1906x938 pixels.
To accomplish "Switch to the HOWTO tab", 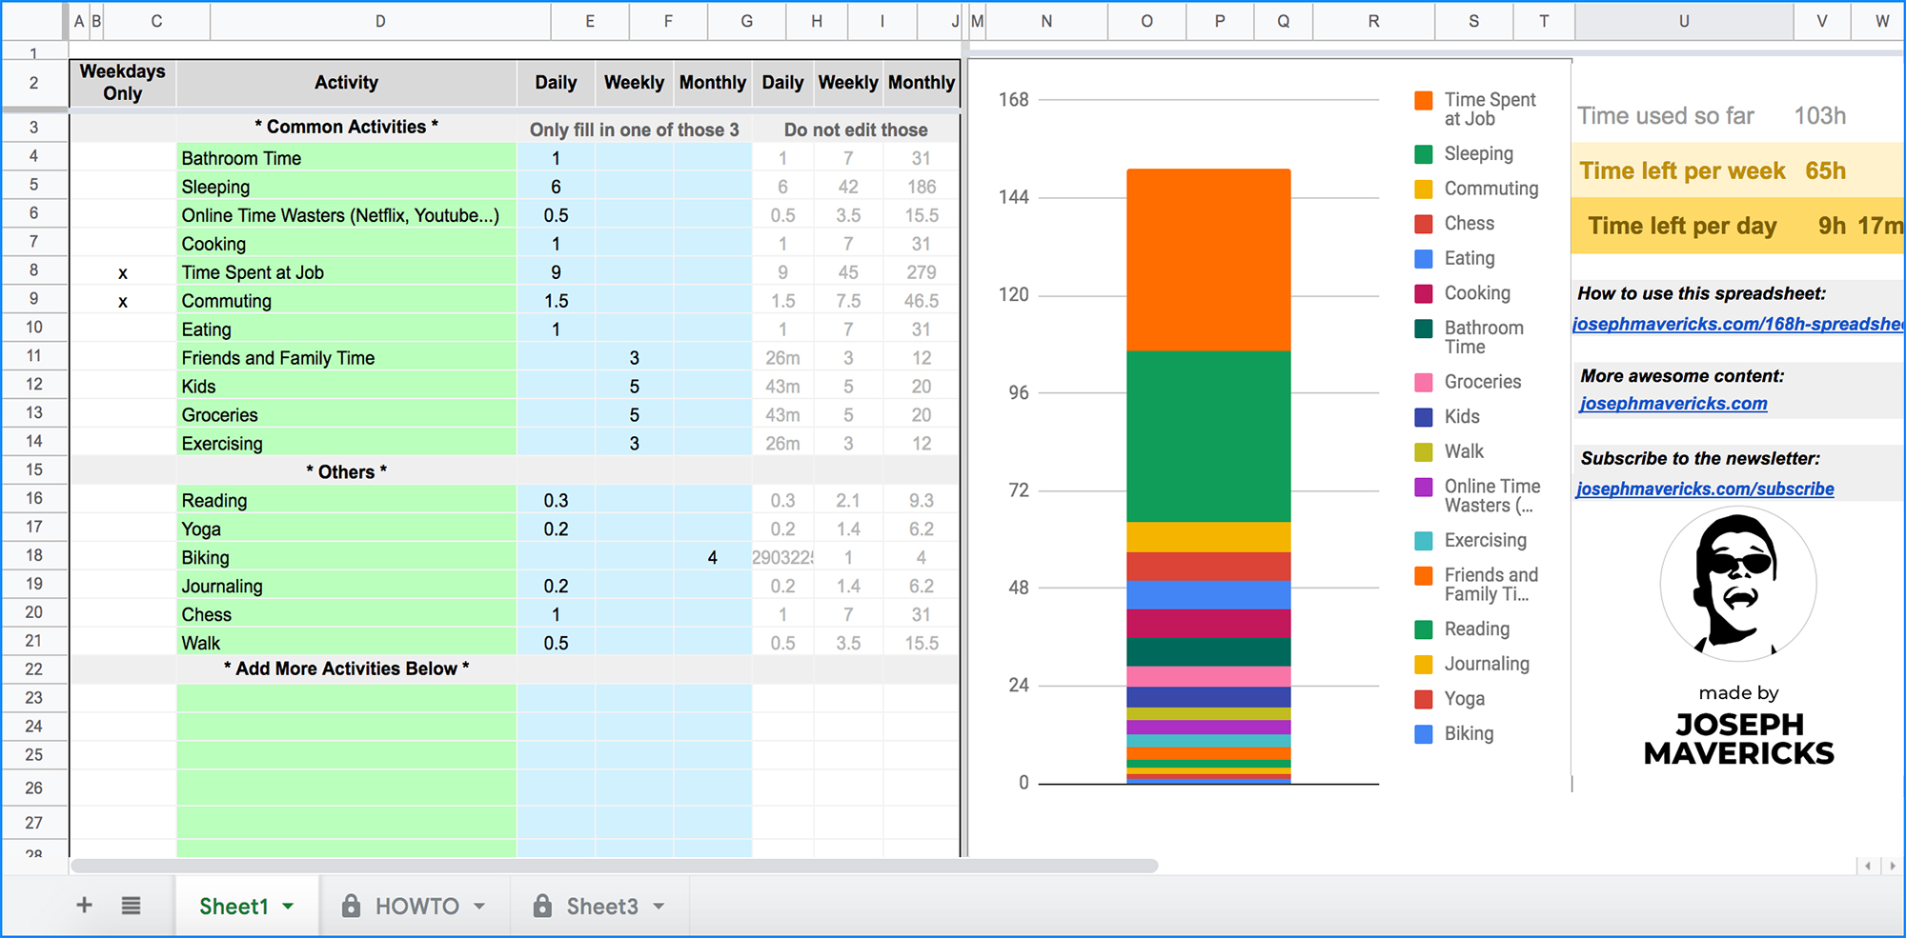I will pyautogui.click(x=415, y=906).
